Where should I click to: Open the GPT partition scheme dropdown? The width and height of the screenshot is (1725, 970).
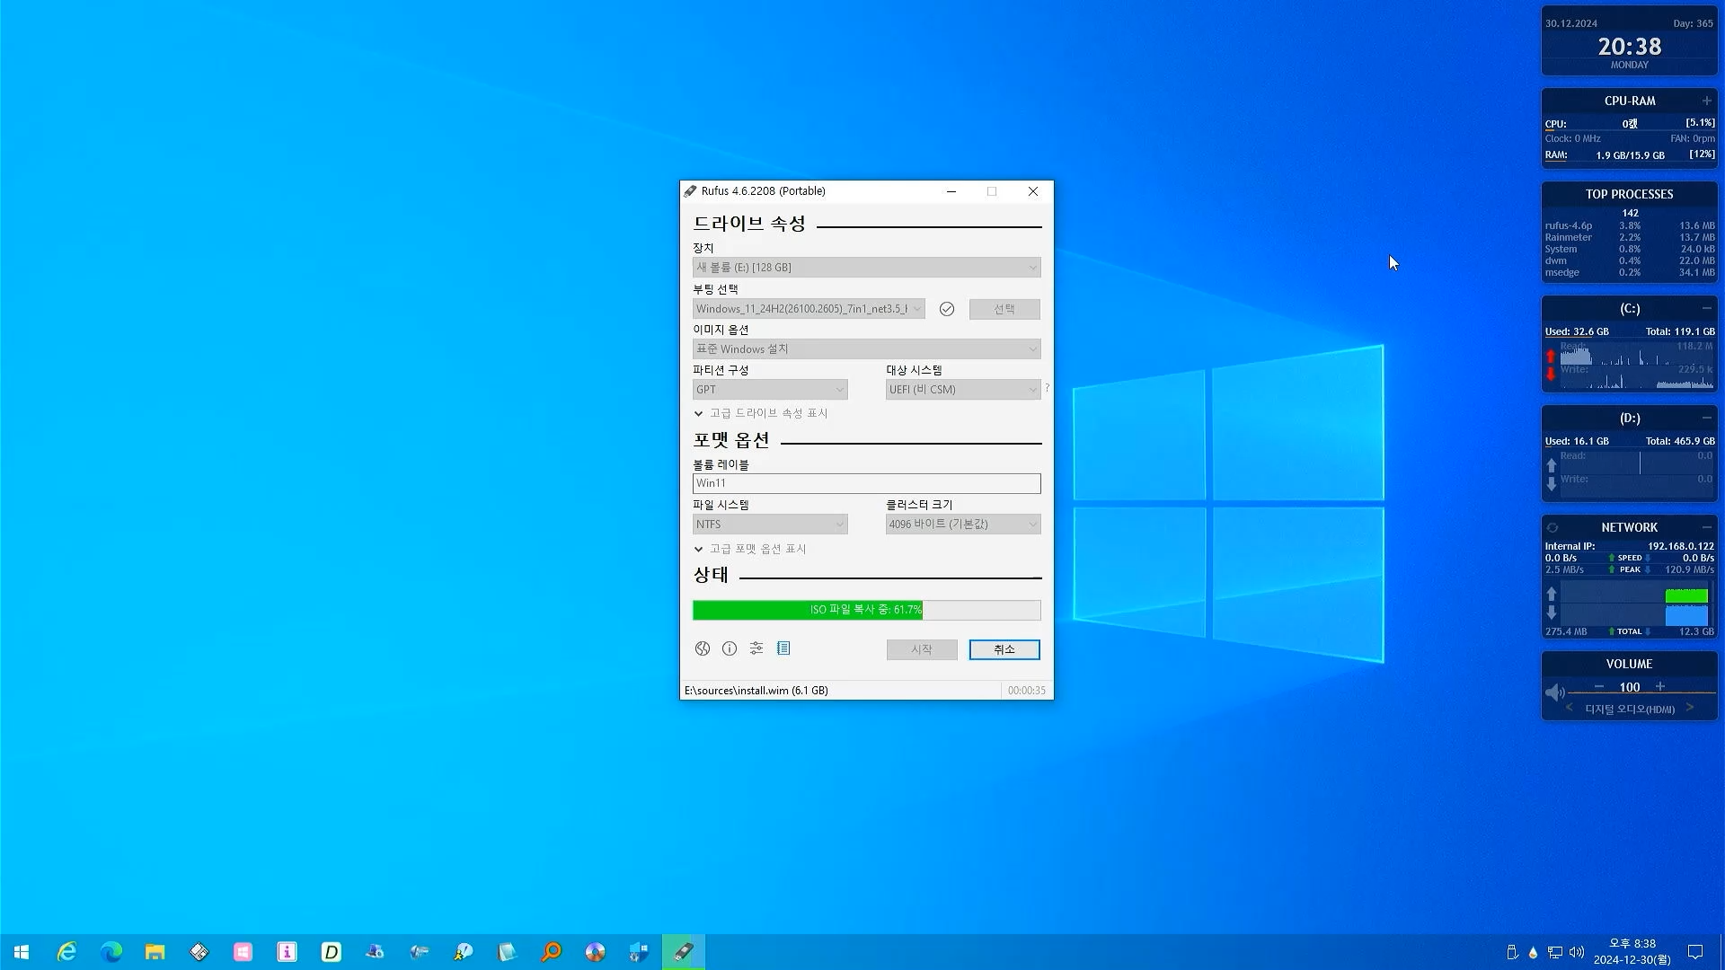point(770,390)
